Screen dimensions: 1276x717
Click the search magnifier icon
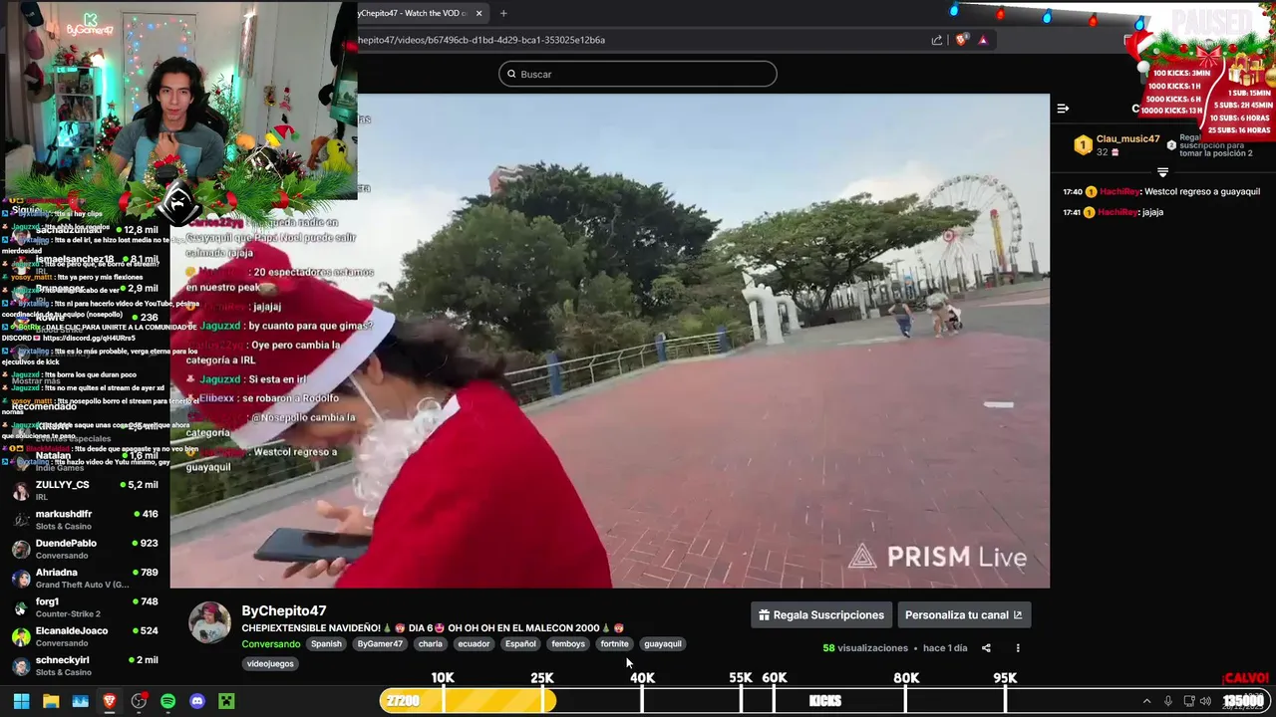pos(511,74)
